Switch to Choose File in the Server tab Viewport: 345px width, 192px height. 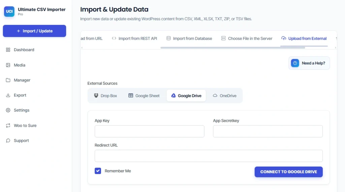(x=247, y=38)
